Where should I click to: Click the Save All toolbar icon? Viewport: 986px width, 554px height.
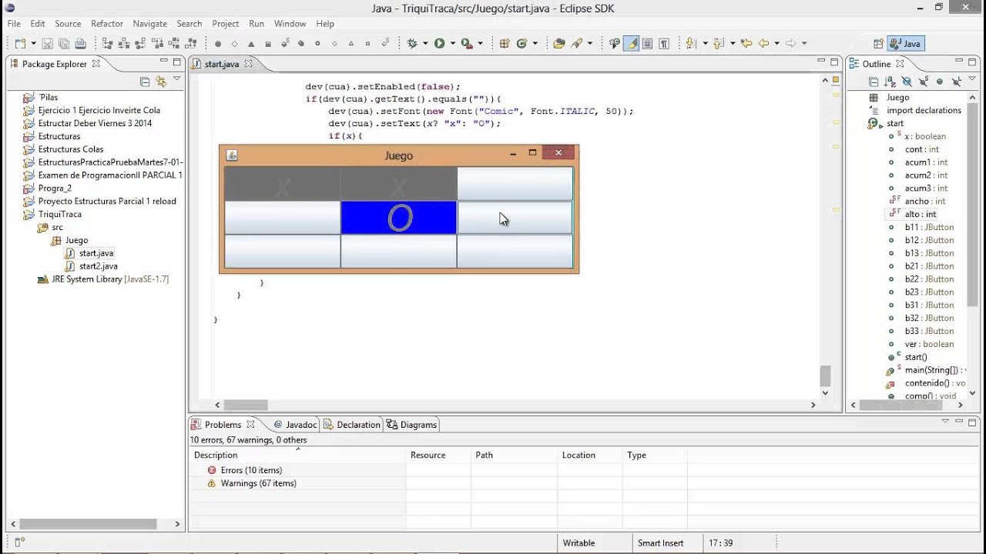64,44
